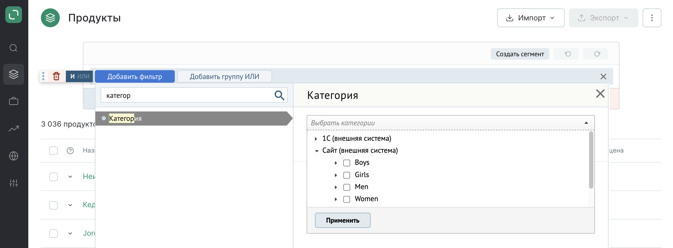Image resolution: width=673 pixels, height=248 pixels.
Task: Open search from the sidebar magnifier icon
Action: [13, 48]
